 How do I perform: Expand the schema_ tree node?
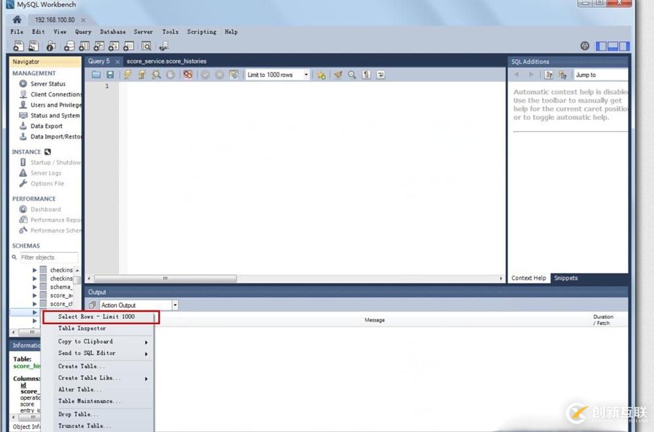[x=35, y=287]
